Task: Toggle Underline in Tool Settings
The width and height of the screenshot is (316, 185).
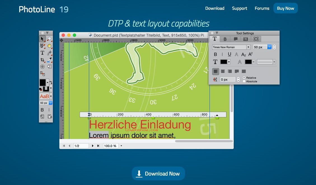Action: click(229, 54)
